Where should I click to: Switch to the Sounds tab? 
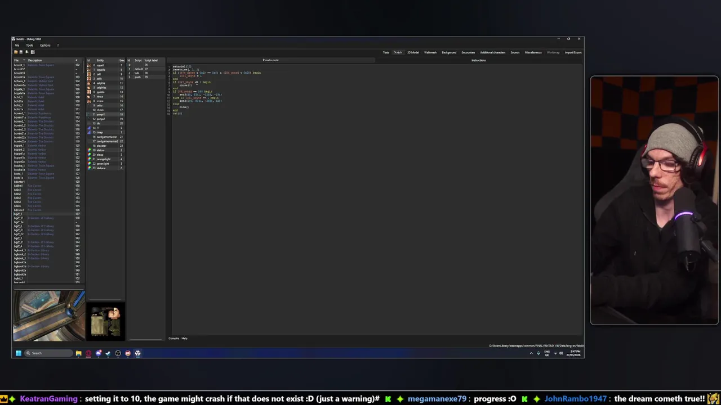[x=515, y=52]
